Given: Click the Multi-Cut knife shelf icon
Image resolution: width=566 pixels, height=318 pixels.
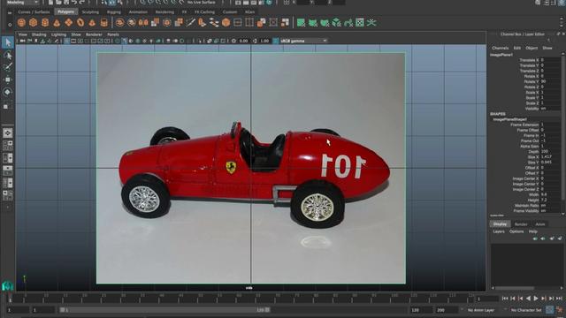Looking at the screenshot, I should click(x=191, y=23).
